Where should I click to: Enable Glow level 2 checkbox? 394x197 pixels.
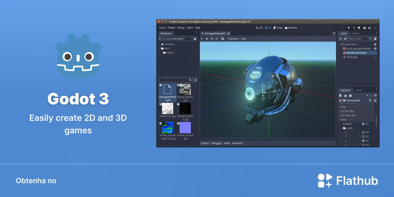coord(363,137)
